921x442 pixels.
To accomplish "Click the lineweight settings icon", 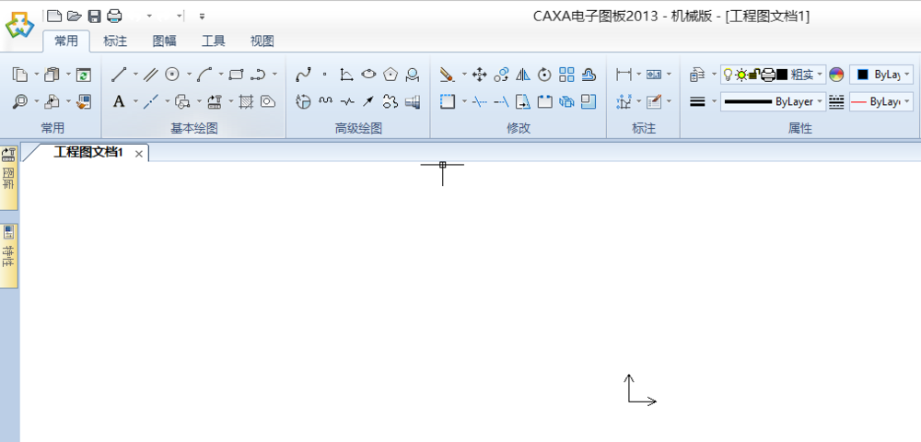I will (697, 101).
